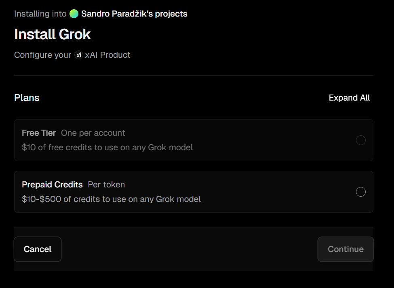Select the Free Tier radio button

point(360,140)
